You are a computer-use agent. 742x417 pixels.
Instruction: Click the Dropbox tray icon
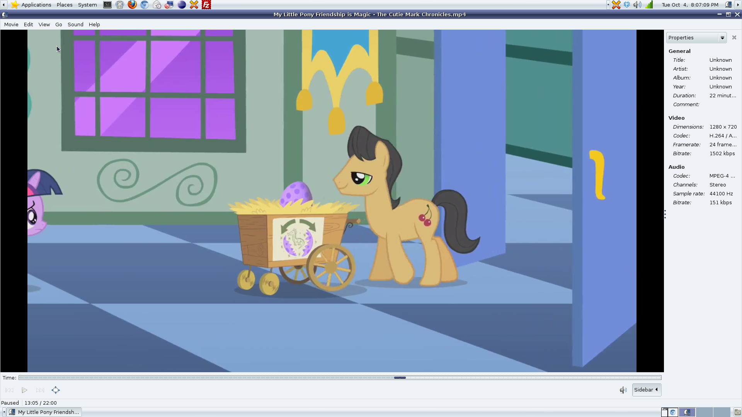click(627, 5)
